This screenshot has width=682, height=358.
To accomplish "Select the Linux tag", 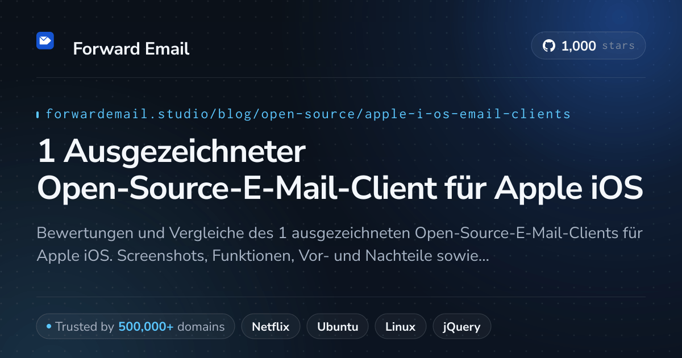I will [400, 327].
